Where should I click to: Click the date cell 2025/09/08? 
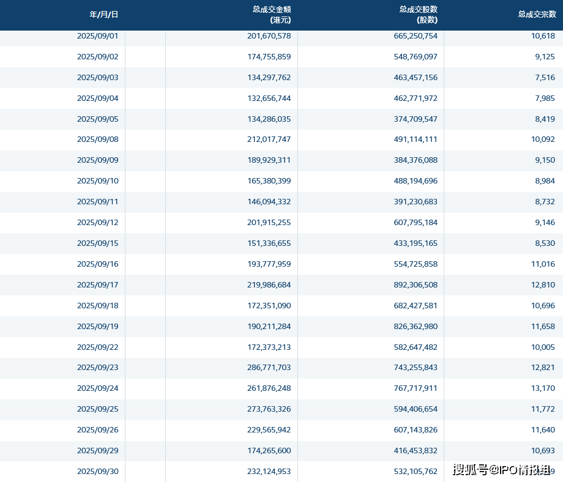97,139
